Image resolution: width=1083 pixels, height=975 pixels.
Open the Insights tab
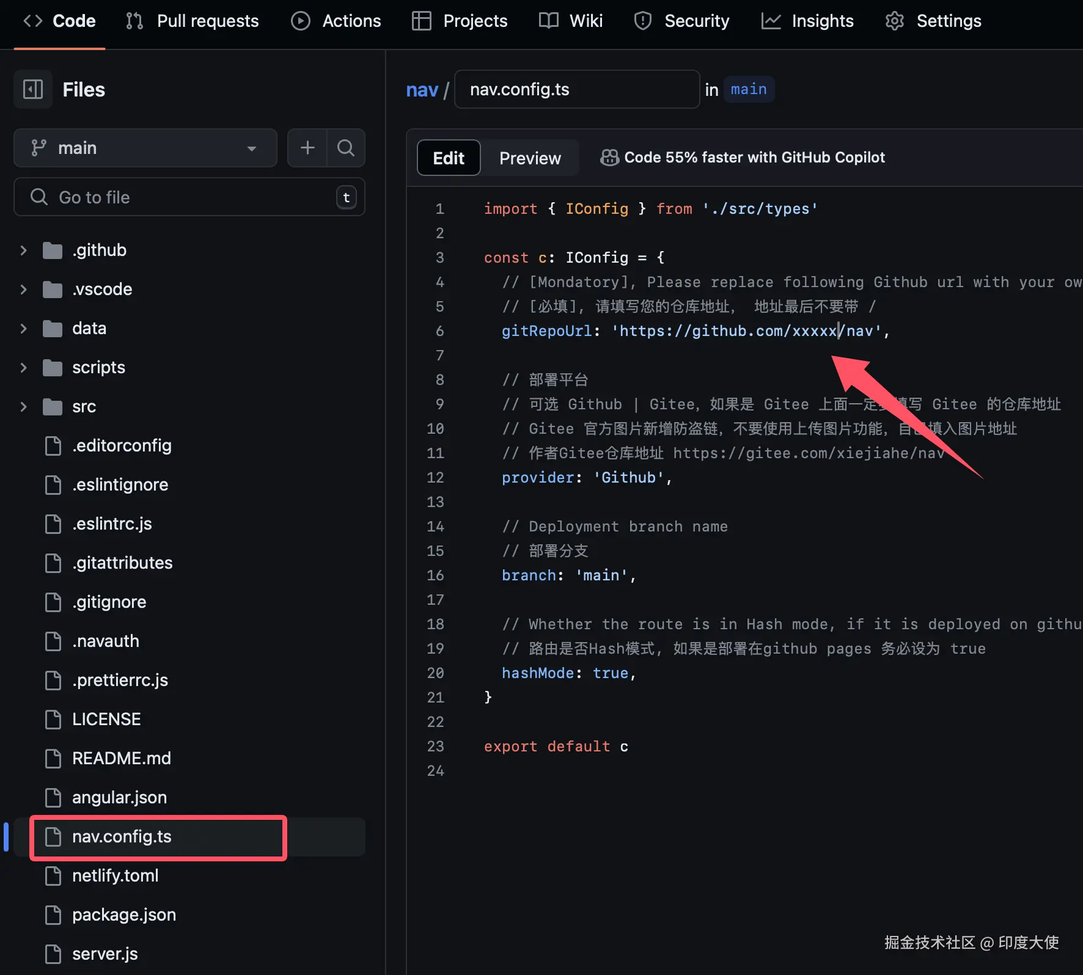click(807, 21)
